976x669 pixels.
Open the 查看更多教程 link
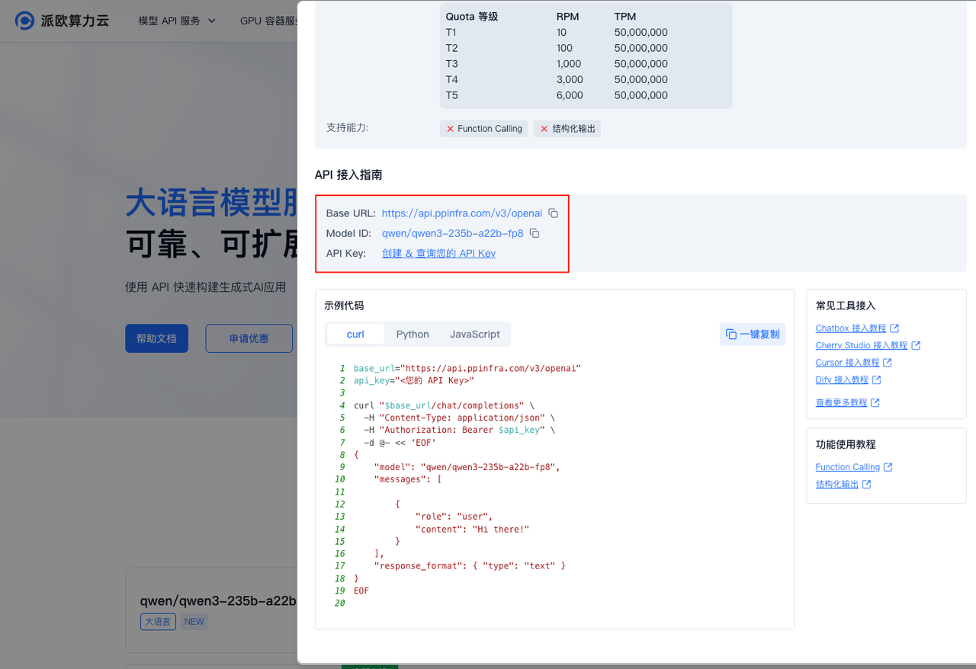click(x=841, y=402)
